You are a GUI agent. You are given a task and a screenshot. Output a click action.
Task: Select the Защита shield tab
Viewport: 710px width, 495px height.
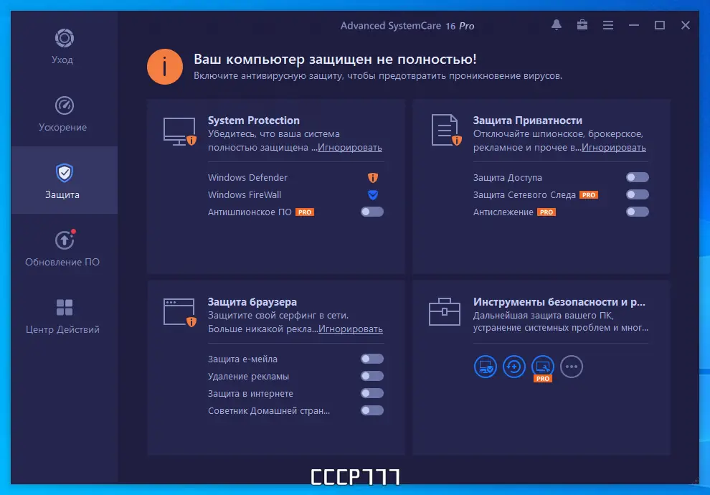[64, 180]
